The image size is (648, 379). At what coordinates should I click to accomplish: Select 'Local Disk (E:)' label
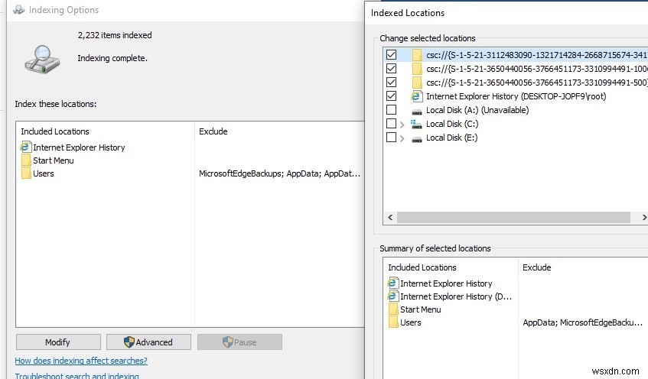coord(451,138)
